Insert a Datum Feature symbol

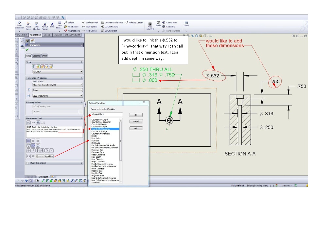110,26
